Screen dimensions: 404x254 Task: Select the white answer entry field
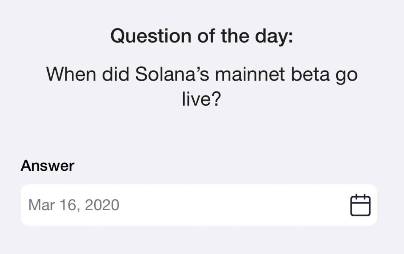199,205
